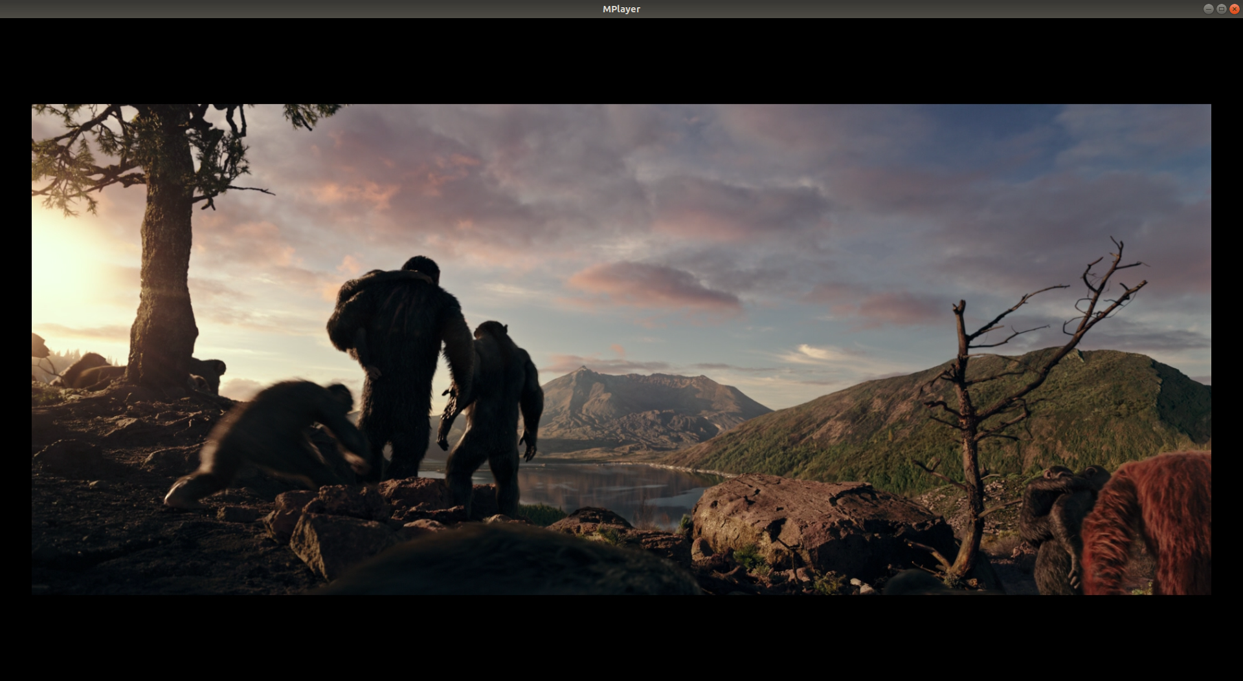This screenshot has width=1243, height=681.
Task: Close MPlayer with the orange X button
Action: click(x=1234, y=9)
